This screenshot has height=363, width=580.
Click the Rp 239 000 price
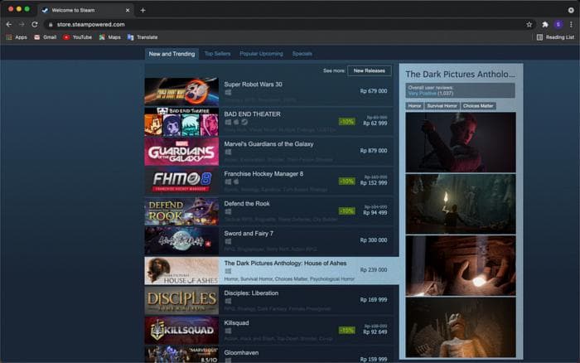(374, 270)
